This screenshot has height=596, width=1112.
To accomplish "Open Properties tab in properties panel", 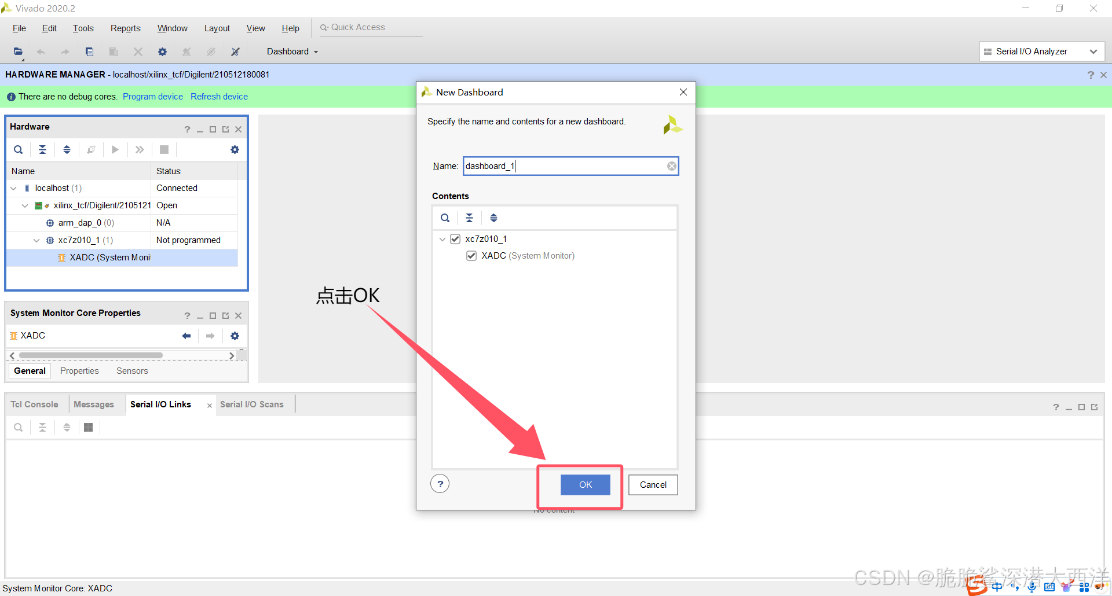I will 79,371.
